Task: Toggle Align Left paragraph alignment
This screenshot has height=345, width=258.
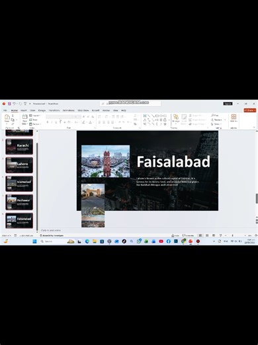Action: pyautogui.click(x=99, y=122)
